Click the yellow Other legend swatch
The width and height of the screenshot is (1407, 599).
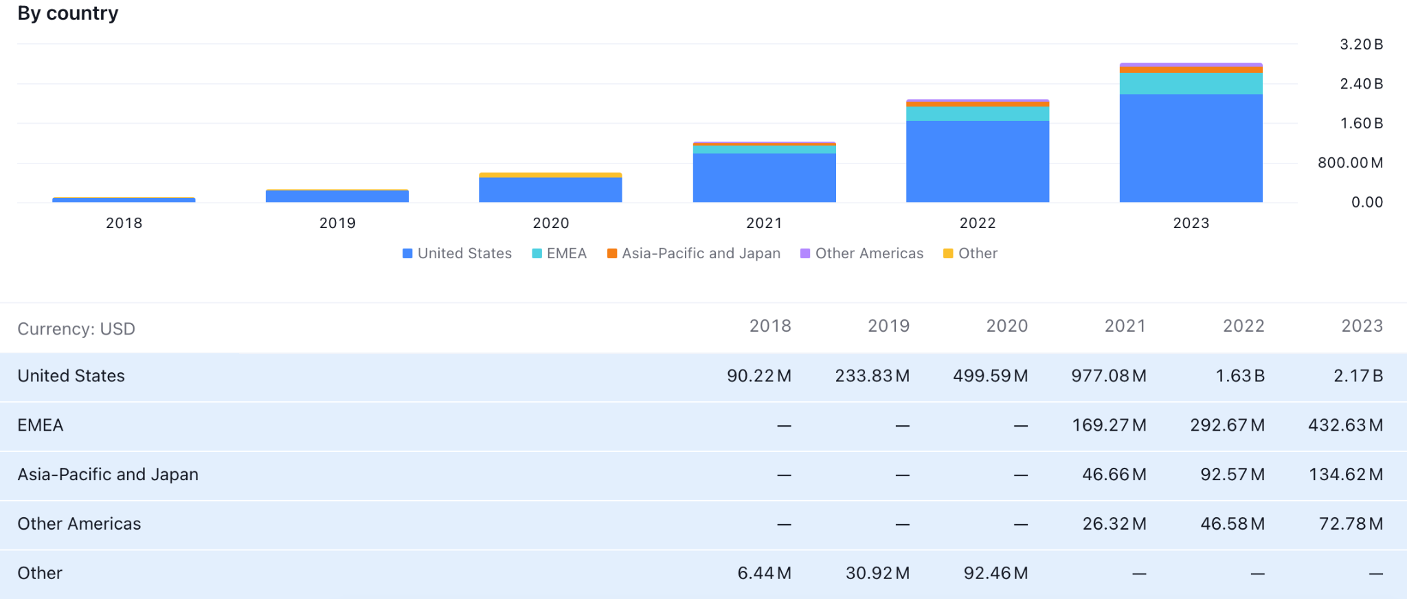[948, 253]
